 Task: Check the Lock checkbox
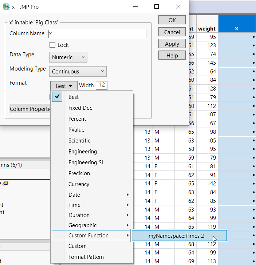(52, 45)
